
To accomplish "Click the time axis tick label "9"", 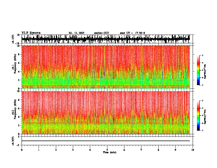I will coord(175,150).
